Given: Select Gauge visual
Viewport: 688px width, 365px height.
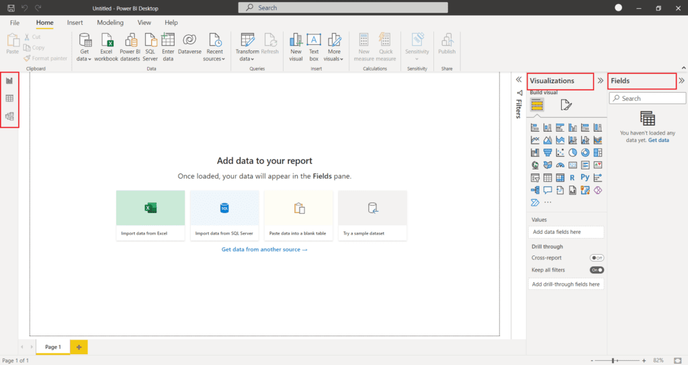Looking at the screenshot, I should coord(560,165).
